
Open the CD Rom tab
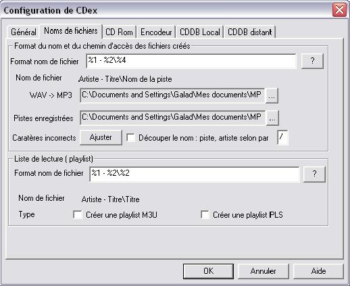(119, 32)
